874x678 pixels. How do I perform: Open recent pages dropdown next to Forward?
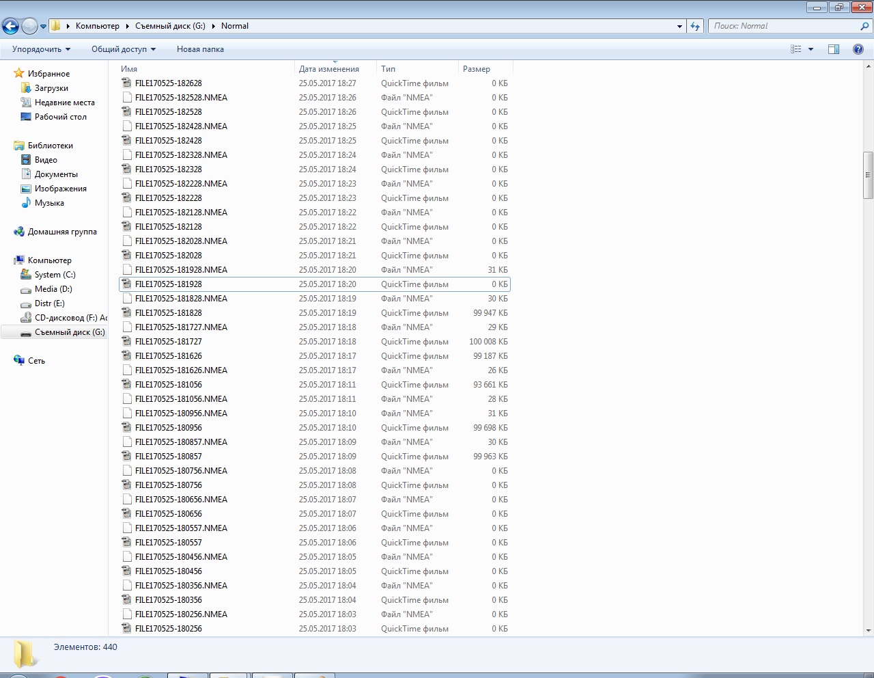coord(43,27)
